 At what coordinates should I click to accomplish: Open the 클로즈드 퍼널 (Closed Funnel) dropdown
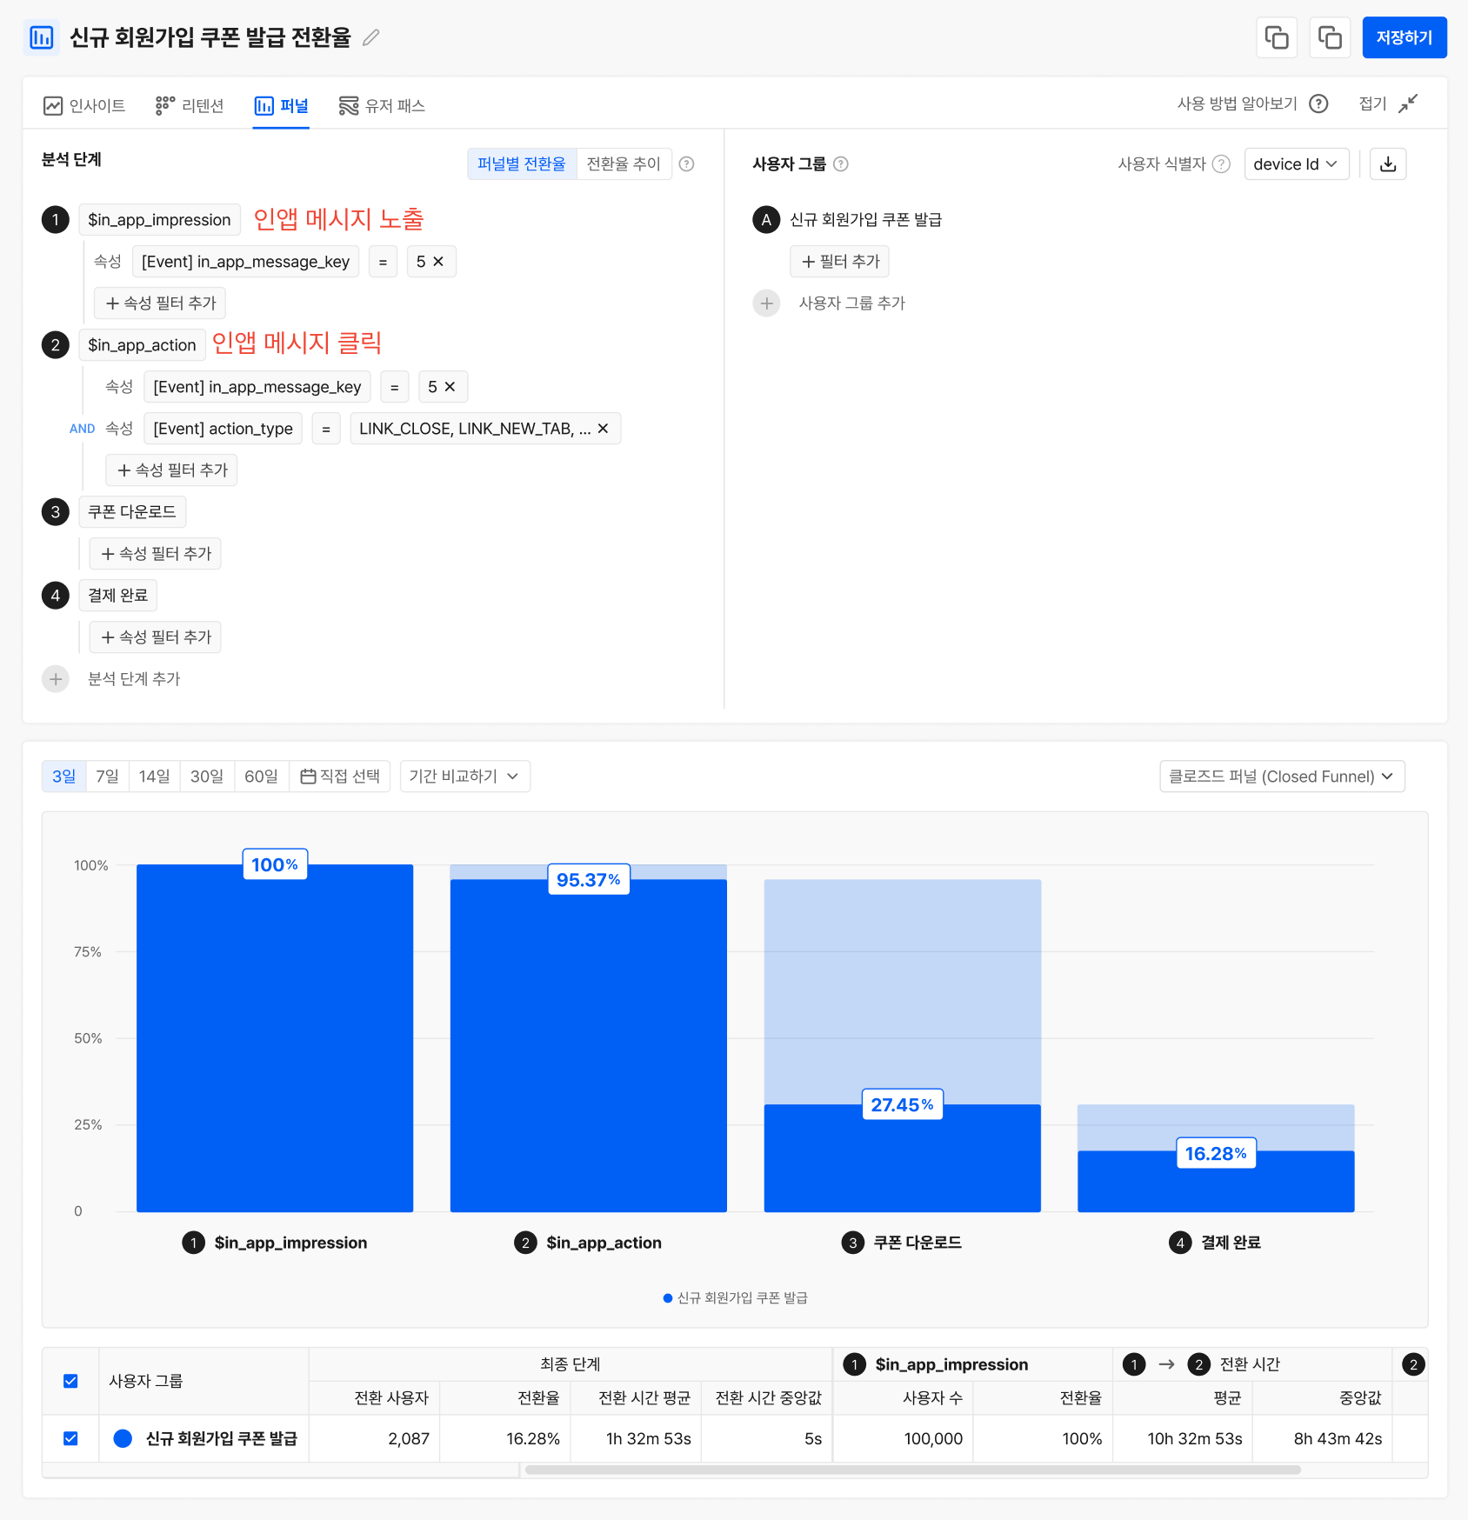(x=1282, y=777)
